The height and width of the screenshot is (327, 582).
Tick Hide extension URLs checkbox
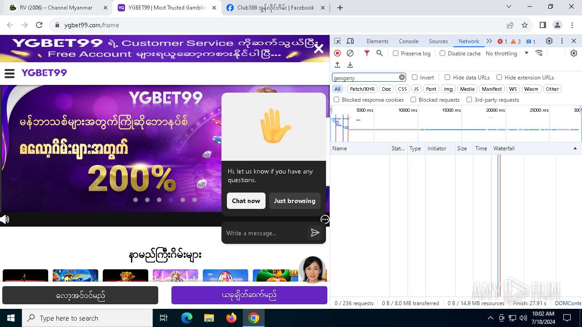[499, 77]
